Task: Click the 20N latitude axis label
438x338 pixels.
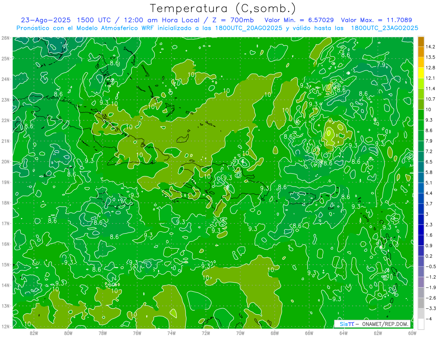Action: (5, 162)
